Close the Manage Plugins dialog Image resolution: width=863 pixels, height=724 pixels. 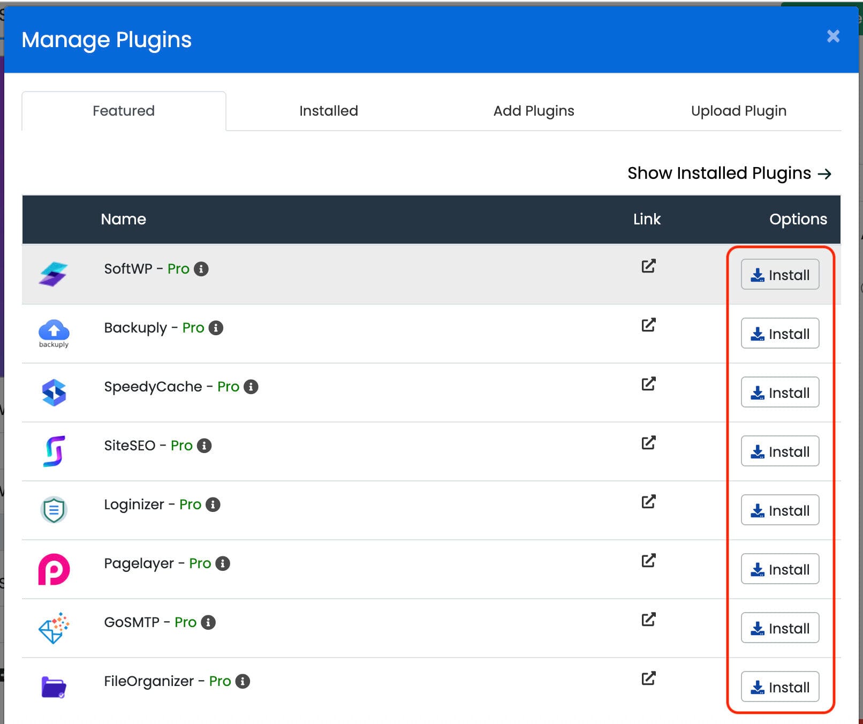(x=832, y=36)
